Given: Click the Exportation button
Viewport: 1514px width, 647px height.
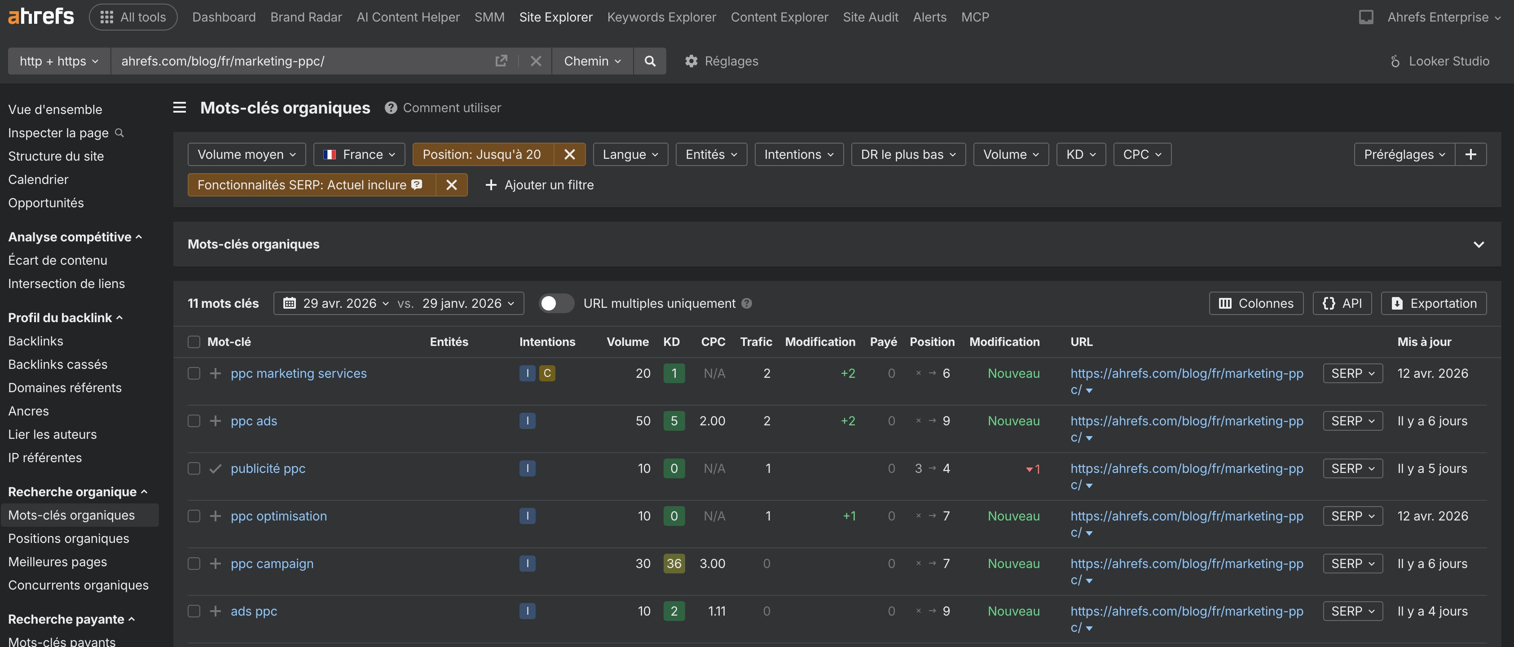Looking at the screenshot, I should click(x=1434, y=304).
